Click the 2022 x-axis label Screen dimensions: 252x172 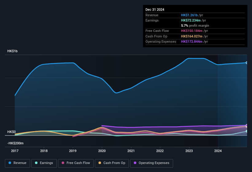160,151
